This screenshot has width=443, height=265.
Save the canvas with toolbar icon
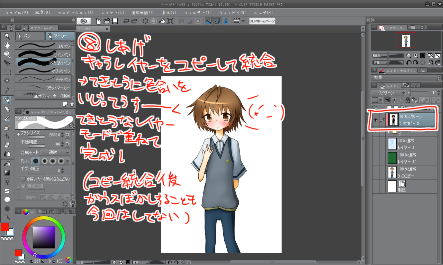115,21
